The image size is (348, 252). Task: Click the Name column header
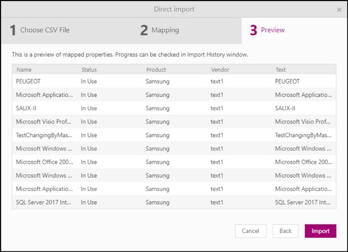click(24, 70)
